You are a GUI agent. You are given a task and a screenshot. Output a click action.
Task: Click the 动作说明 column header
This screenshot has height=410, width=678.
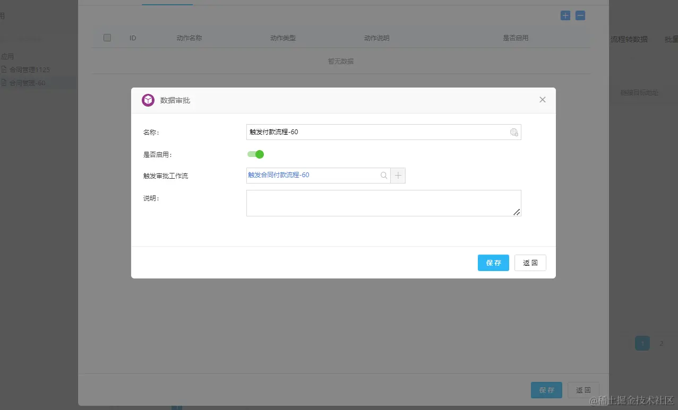[376, 38]
